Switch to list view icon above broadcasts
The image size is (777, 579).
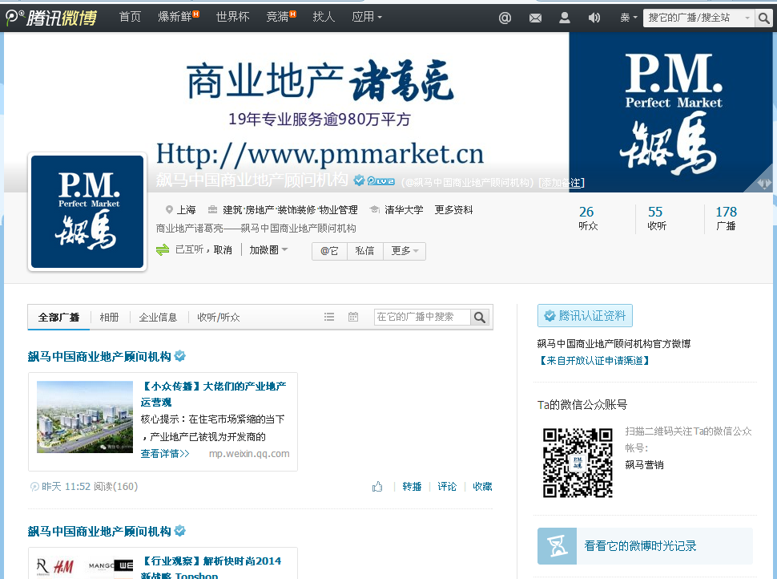point(328,317)
